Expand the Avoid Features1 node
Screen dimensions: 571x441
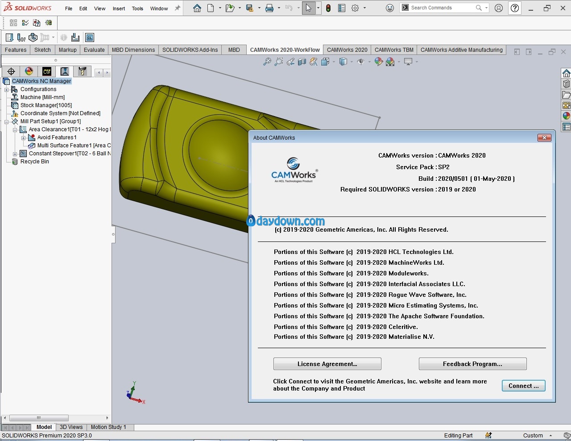pos(24,137)
